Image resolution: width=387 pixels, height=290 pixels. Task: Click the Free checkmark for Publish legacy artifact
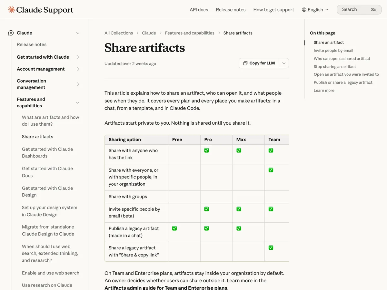click(174, 228)
